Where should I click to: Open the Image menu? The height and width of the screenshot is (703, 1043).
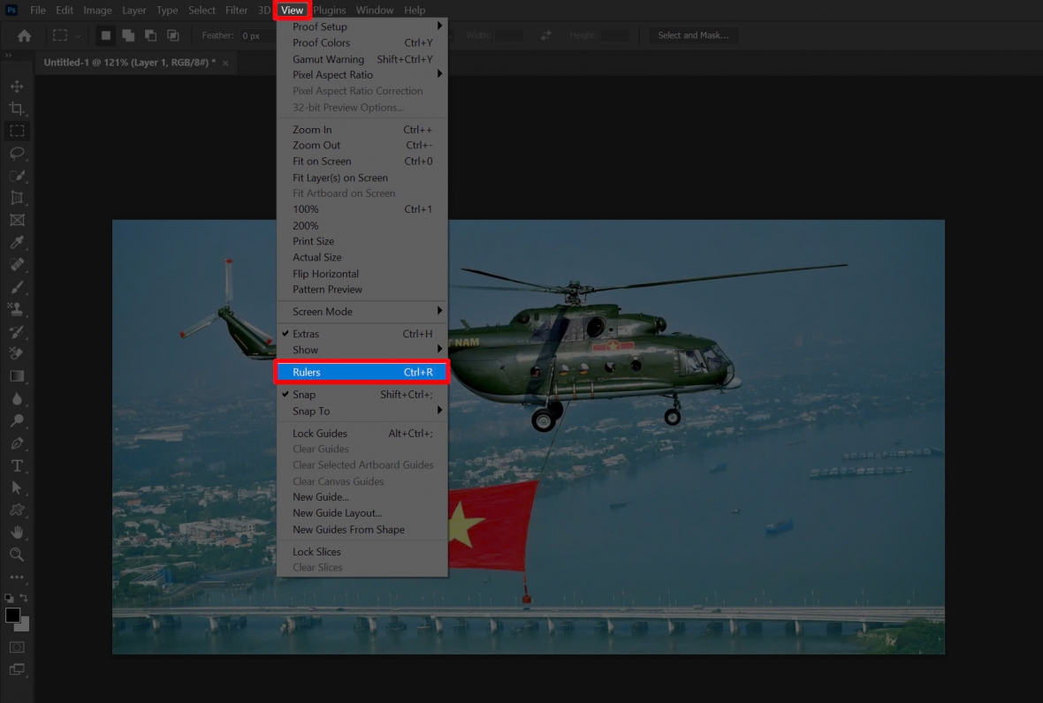click(97, 10)
